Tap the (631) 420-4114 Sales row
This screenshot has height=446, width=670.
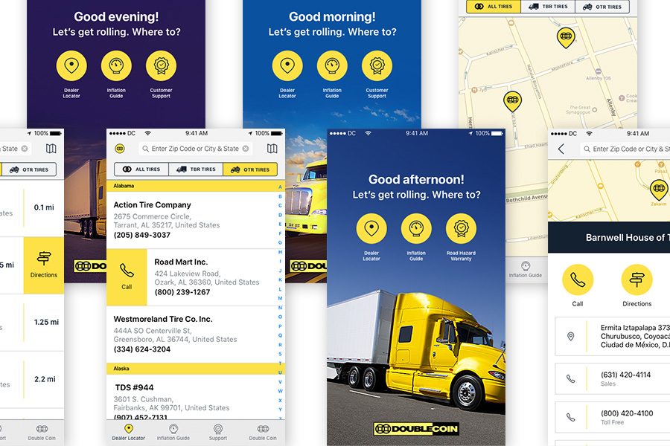pos(613,378)
